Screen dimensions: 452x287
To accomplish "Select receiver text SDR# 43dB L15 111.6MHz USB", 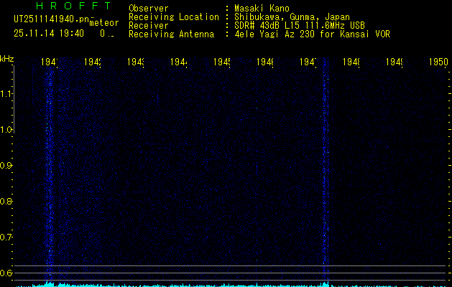I will point(300,26).
